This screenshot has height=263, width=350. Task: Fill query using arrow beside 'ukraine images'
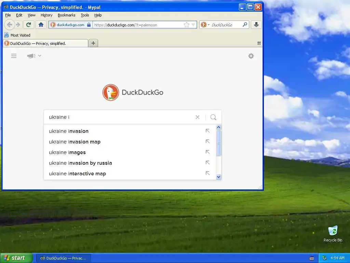(207, 152)
